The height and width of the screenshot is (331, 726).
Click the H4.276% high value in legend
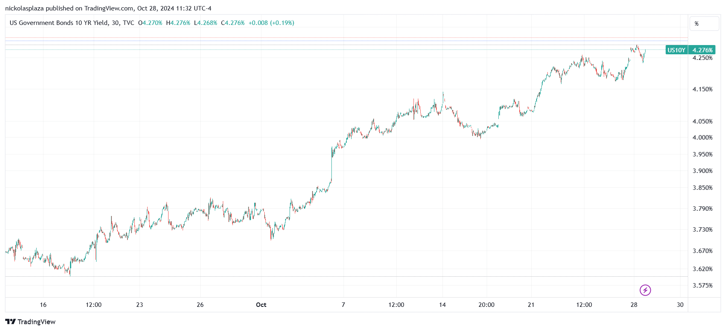[x=178, y=23]
